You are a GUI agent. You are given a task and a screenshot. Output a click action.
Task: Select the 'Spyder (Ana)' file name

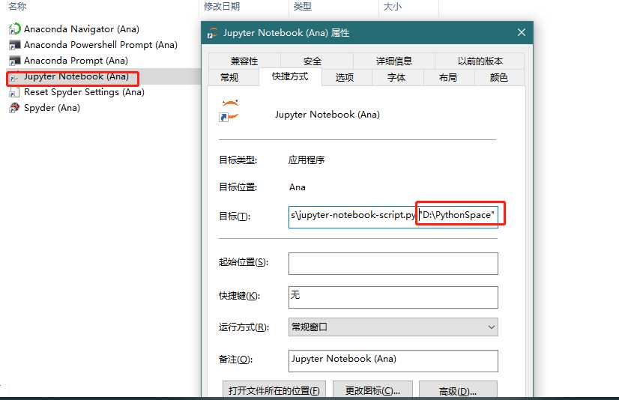52,108
